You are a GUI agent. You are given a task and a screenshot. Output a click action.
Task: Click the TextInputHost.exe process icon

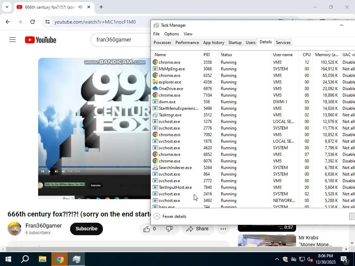[155, 187]
